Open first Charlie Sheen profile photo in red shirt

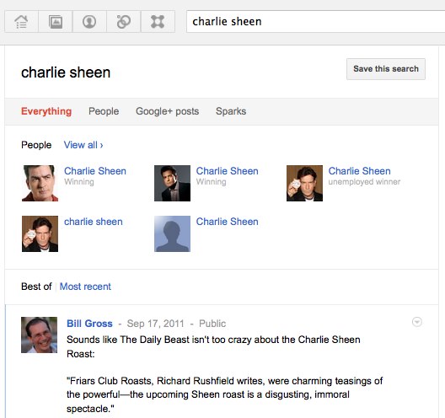click(x=40, y=184)
